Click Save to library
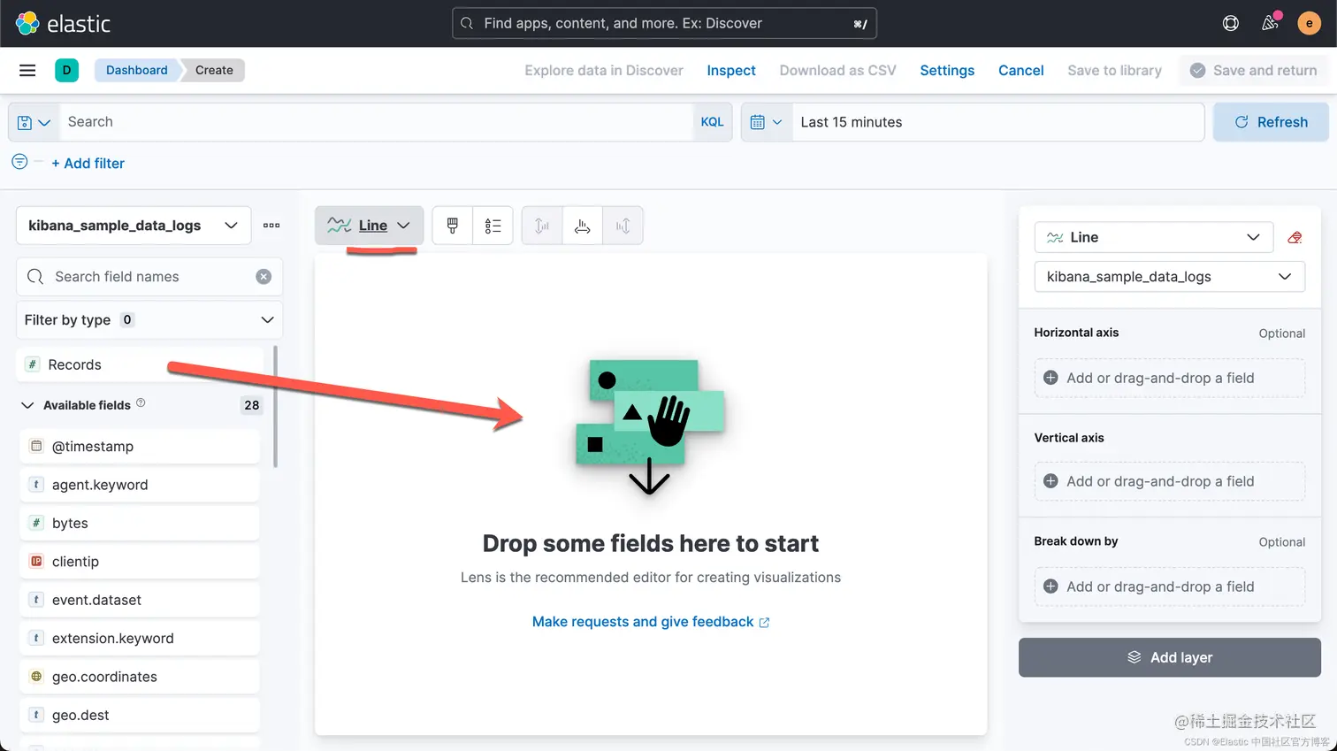The height and width of the screenshot is (751, 1337). 1114,70
